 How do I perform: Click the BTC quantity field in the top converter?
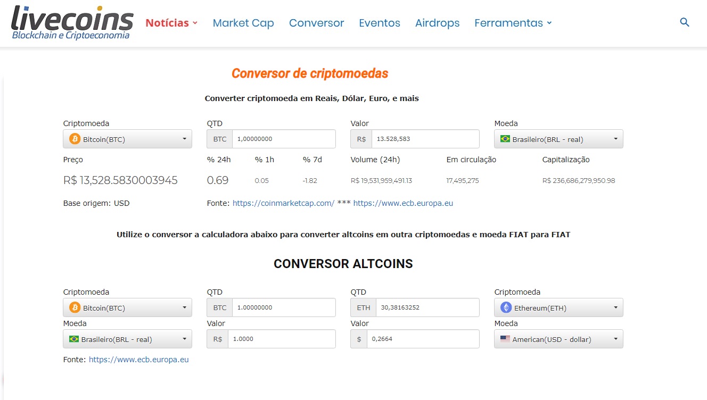tap(283, 139)
